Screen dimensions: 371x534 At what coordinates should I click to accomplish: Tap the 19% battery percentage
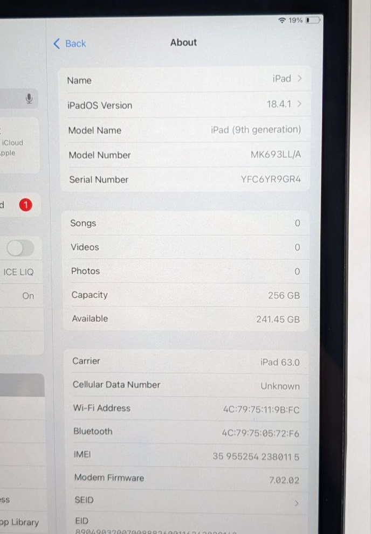coord(296,20)
